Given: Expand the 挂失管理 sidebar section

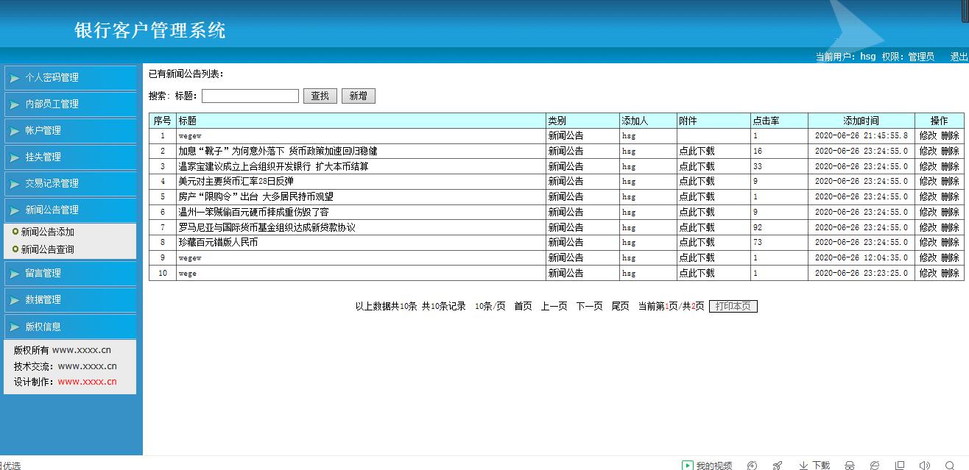Looking at the screenshot, I should [x=71, y=157].
